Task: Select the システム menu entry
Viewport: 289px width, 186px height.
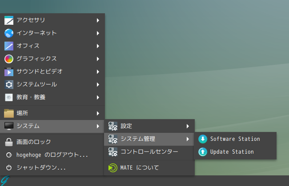Action: (x=52, y=126)
